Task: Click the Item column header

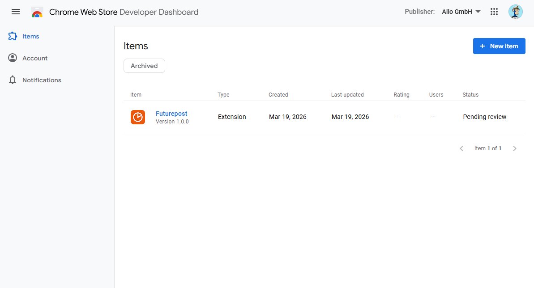Action: (x=136, y=95)
